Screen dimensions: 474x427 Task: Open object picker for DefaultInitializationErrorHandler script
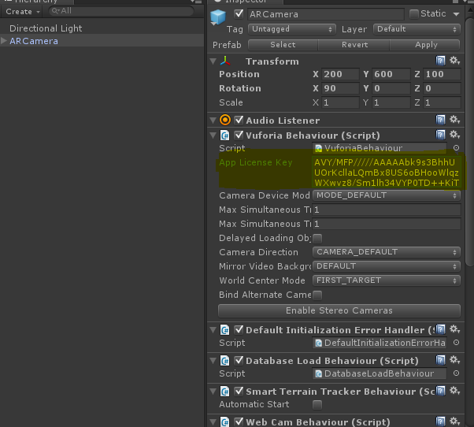(456, 343)
